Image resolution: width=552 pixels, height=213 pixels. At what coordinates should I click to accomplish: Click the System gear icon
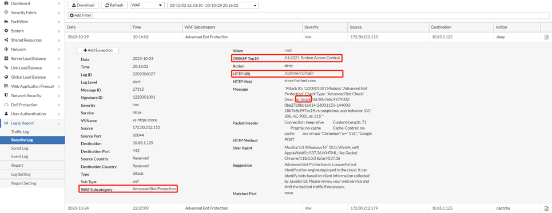coord(6,31)
